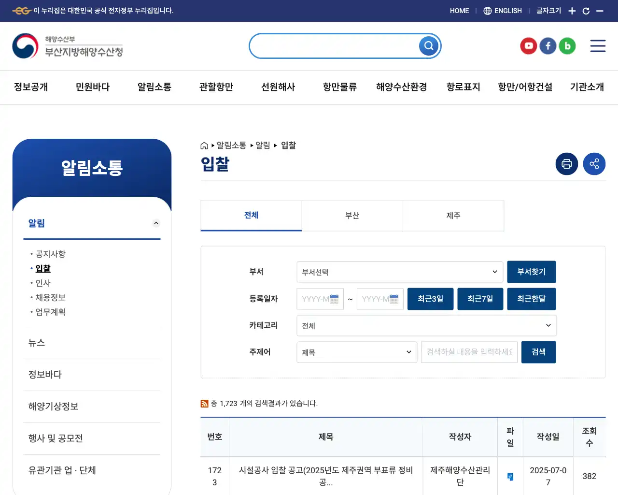The image size is (618, 495).
Task: Print the page with printer icon
Action: pos(567,164)
